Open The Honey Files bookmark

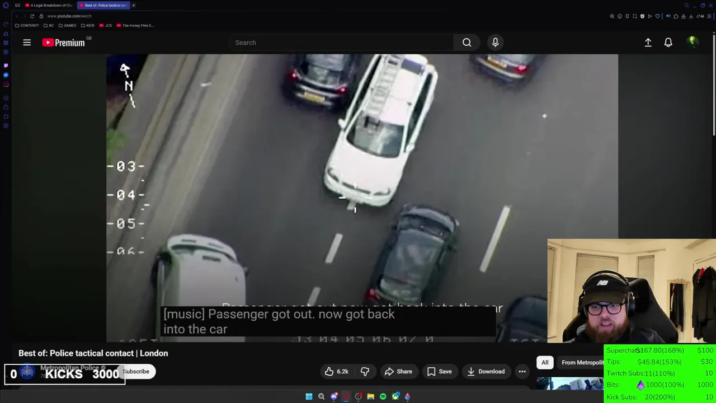[x=135, y=25]
